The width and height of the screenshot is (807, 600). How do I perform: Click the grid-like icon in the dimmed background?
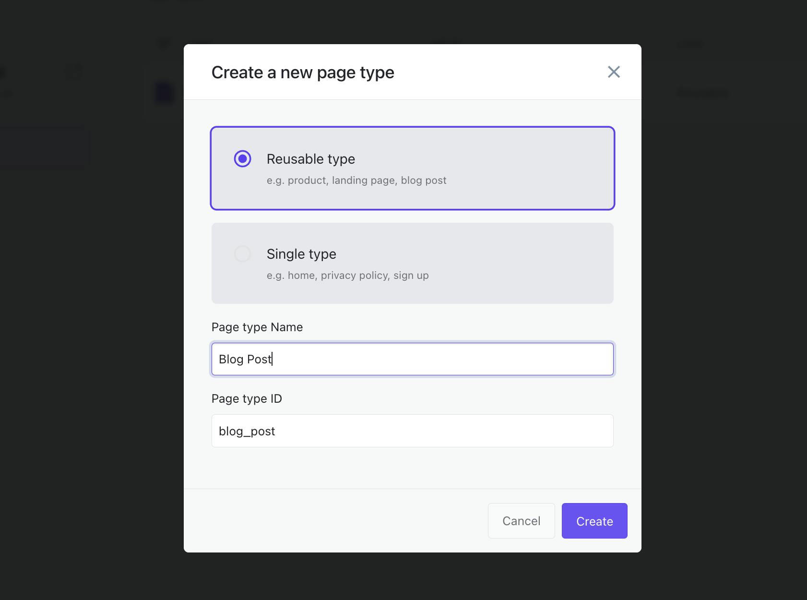click(73, 72)
